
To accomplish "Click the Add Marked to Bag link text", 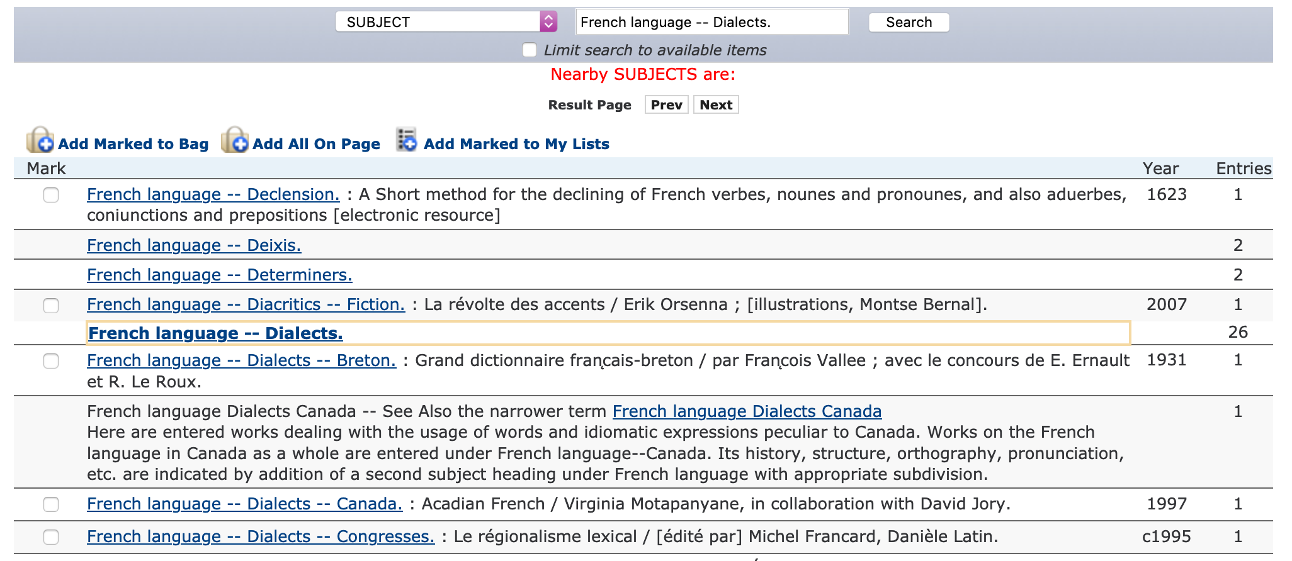I will [133, 144].
